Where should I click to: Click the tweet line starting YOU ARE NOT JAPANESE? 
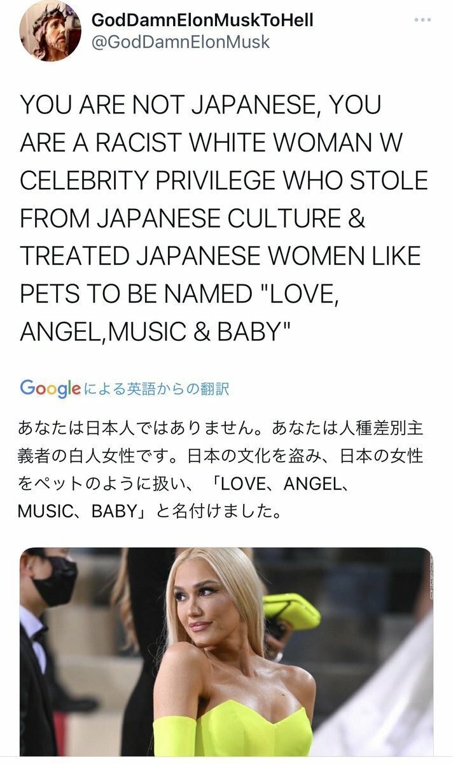pyautogui.click(x=200, y=105)
